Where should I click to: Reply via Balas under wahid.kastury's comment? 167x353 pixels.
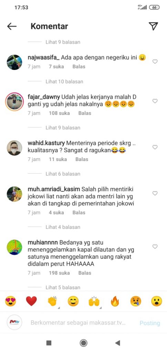tap(82, 159)
